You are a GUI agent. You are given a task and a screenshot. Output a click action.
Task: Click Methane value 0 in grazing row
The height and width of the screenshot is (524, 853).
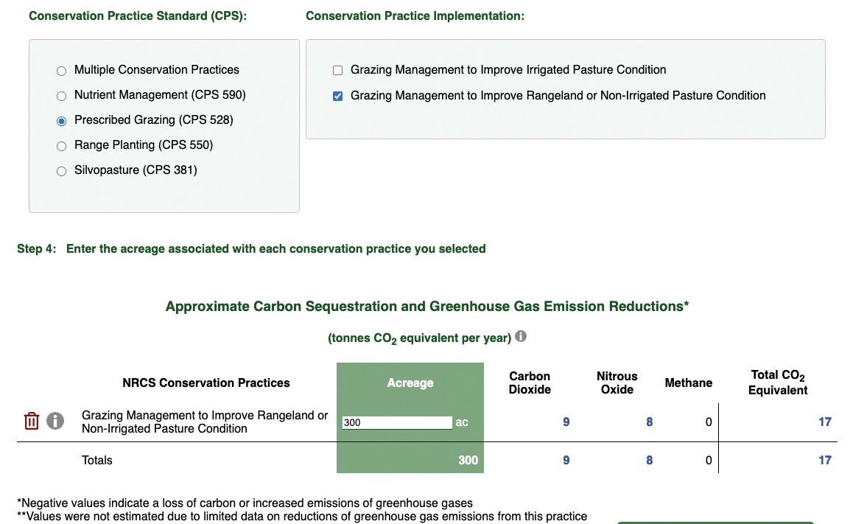click(709, 422)
